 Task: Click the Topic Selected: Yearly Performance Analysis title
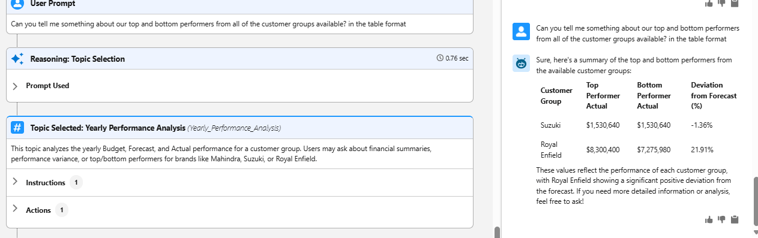(107, 128)
